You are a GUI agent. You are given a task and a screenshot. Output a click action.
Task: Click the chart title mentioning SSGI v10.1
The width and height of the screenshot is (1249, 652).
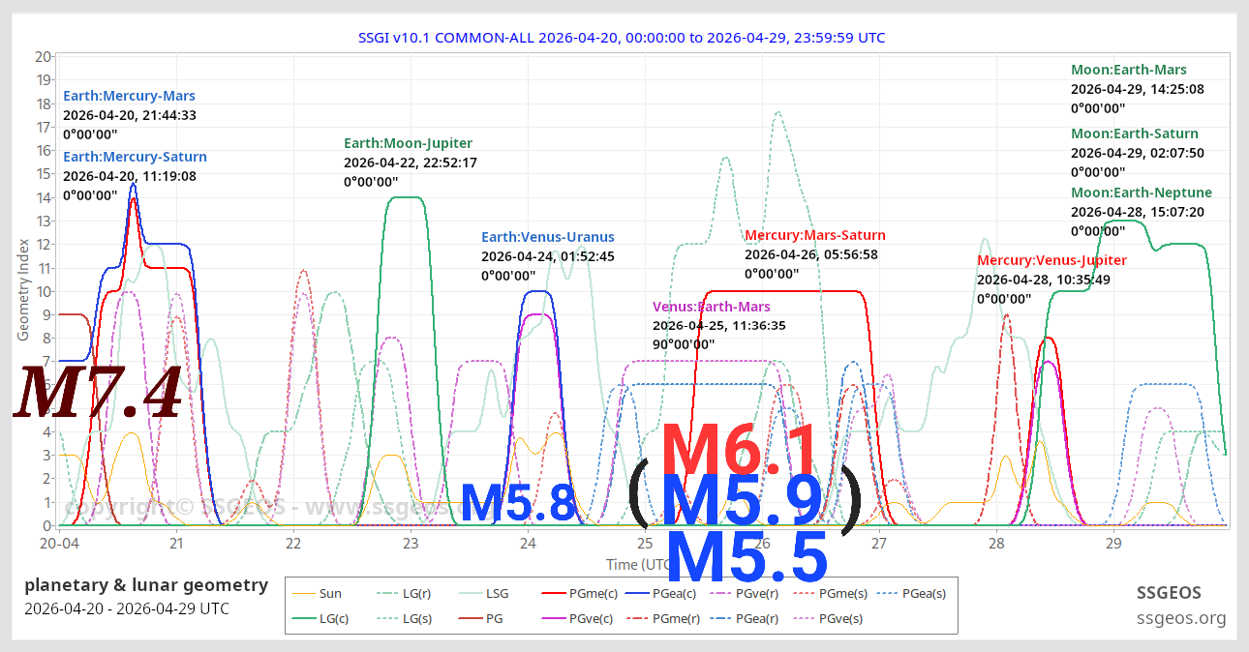[x=622, y=37]
